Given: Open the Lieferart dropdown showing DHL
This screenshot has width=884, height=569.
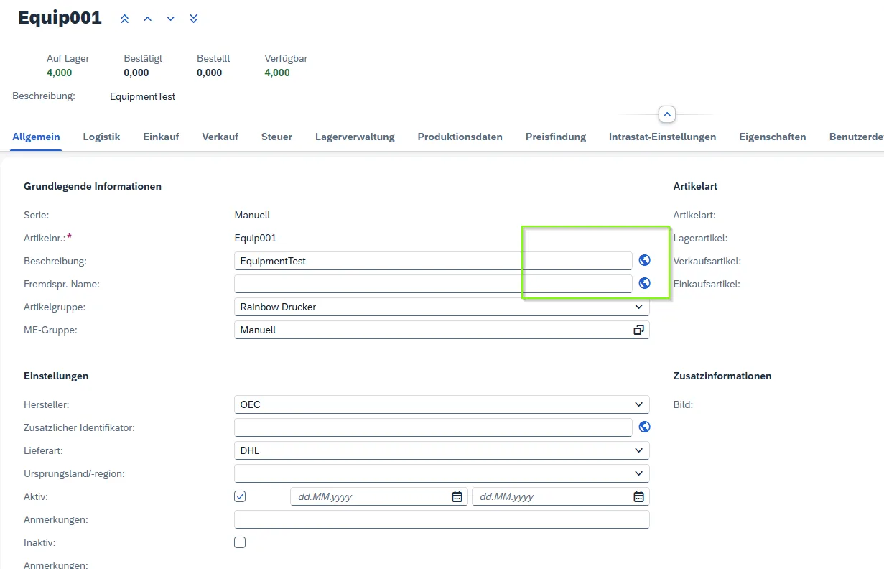Looking at the screenshot, I should click(x=638, y=450).
